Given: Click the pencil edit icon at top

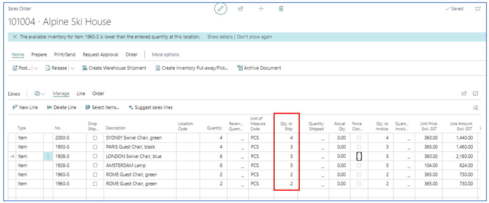Looking at the screenshot, I should coord(220,9).
